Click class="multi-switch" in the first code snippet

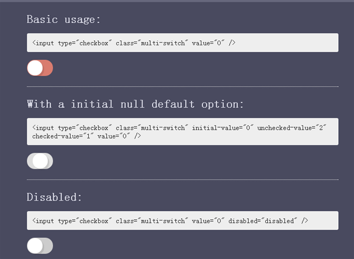[x=152, y=43]
